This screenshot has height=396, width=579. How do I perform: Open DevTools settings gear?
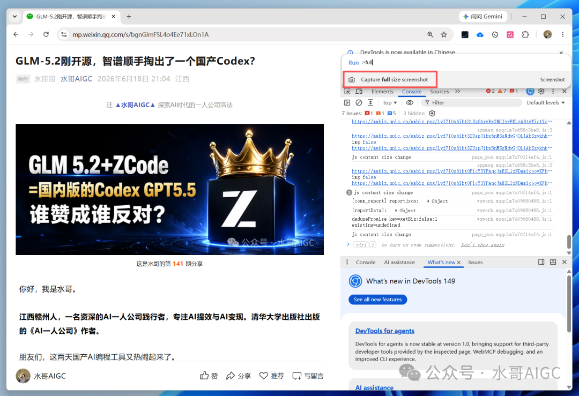coord(541,91)
